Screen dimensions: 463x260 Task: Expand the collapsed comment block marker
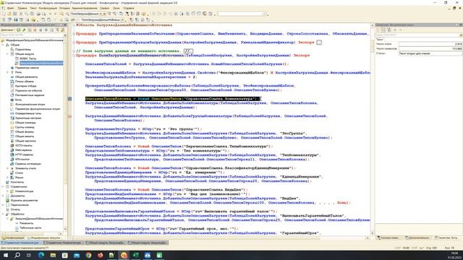pyautogui.click(x=188, y=51)
